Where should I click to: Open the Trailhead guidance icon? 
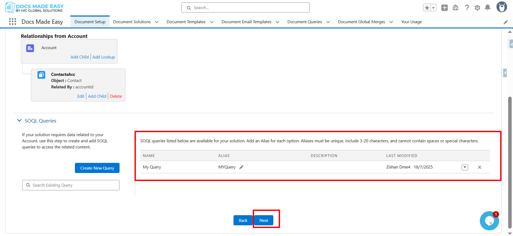tap(455, 8)
